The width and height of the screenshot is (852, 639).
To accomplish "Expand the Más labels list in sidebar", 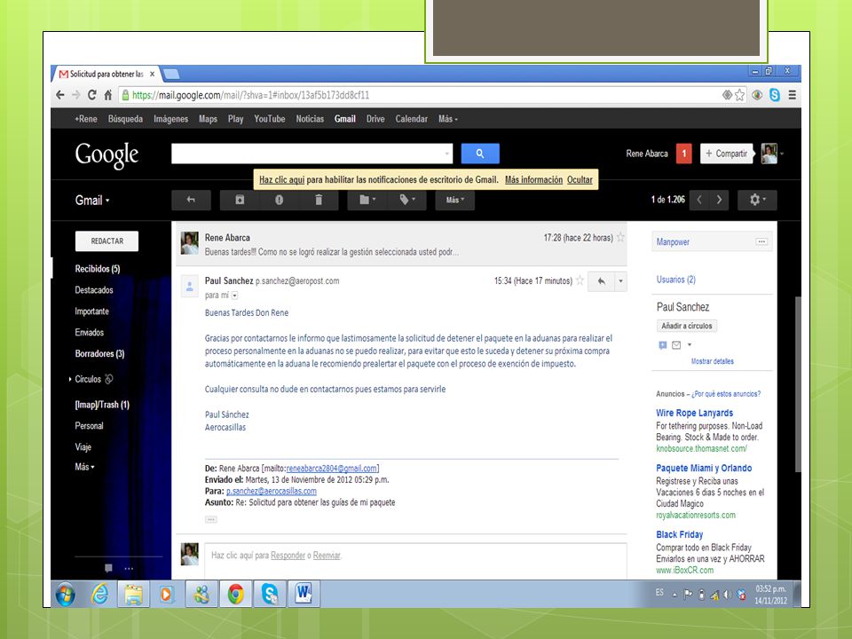I will 85,467.
